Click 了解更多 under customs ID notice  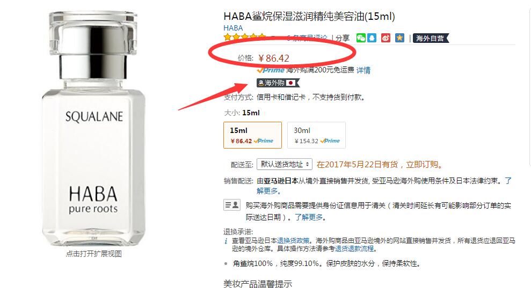pos(308,217)
